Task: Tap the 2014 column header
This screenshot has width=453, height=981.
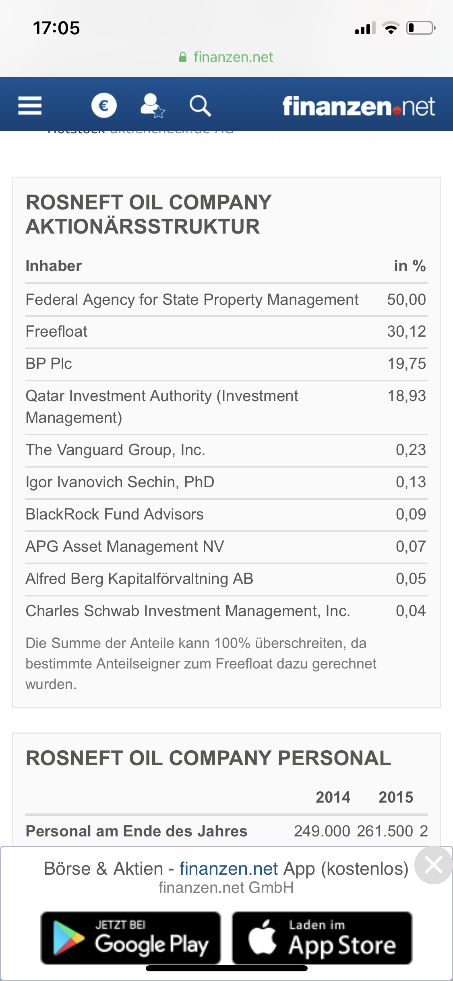Action: coord(333,797)
